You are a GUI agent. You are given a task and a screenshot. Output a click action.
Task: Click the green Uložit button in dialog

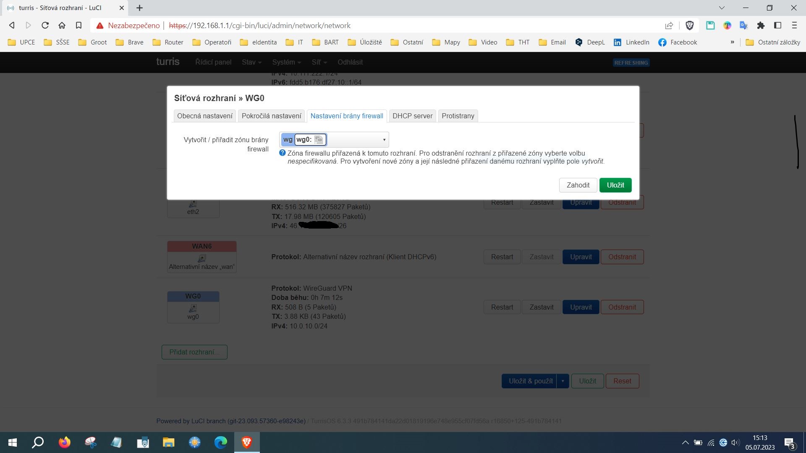(615, 185)
